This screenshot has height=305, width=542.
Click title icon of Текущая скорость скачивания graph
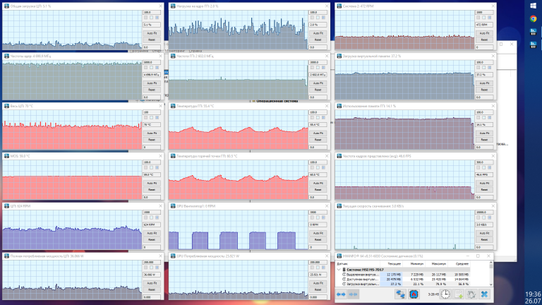pyautogui.click(x=339, y=206)
